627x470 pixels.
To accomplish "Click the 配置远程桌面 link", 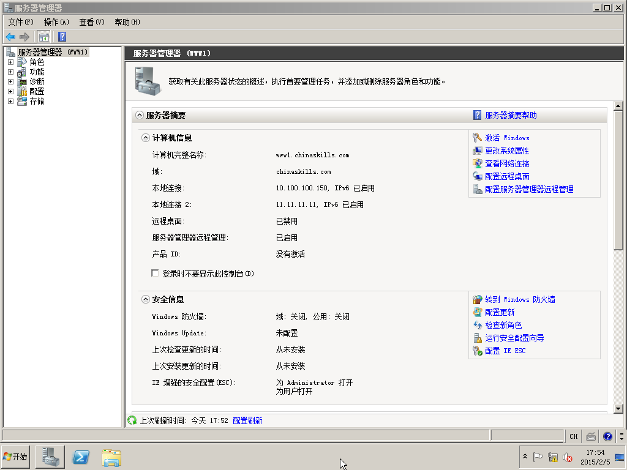I will coord(507,176).
